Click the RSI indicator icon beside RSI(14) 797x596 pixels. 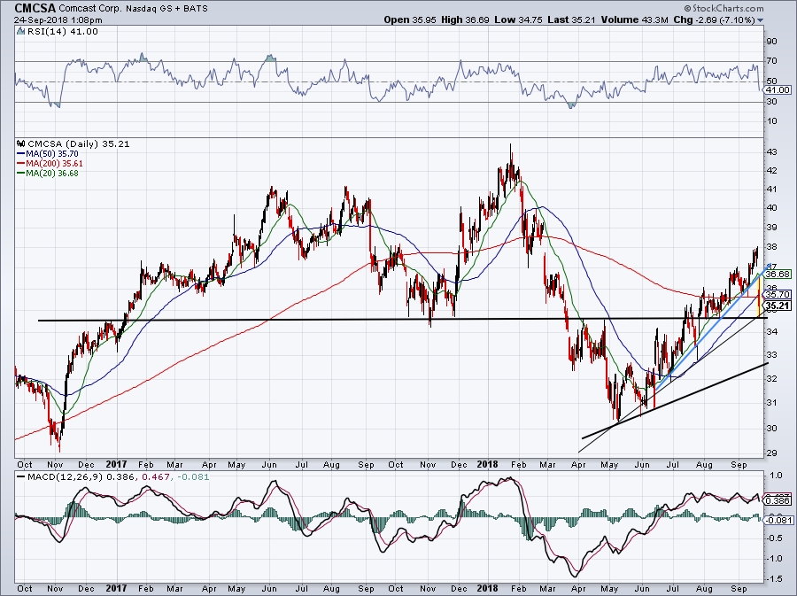[x=20, y=32]
